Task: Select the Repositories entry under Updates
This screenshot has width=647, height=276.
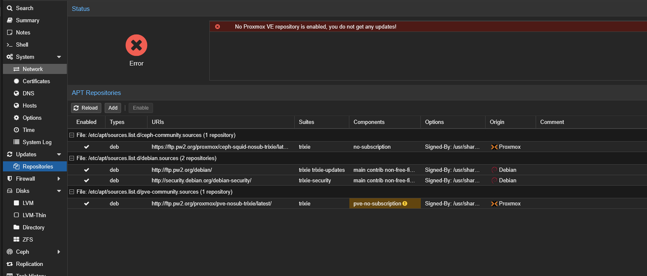Action: pos(33,167)
